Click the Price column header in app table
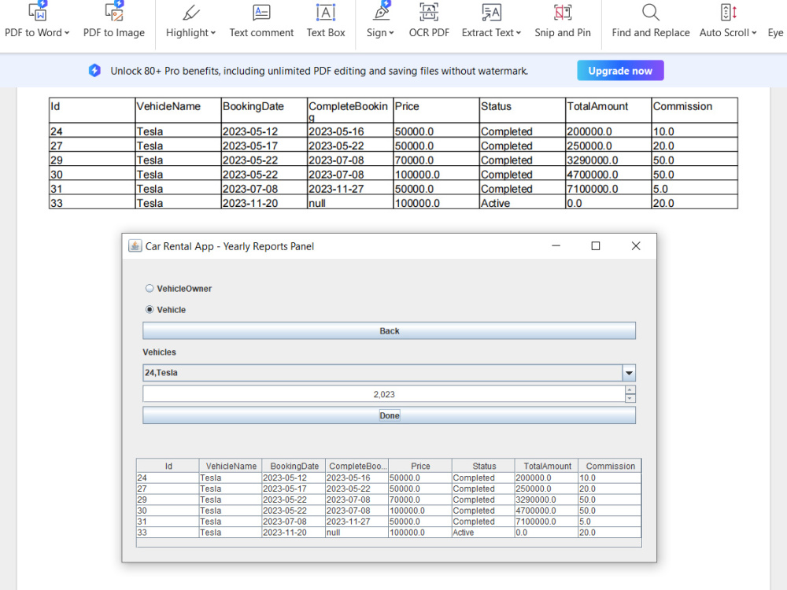This screenshot has height=590, width=787. (420, 466)
